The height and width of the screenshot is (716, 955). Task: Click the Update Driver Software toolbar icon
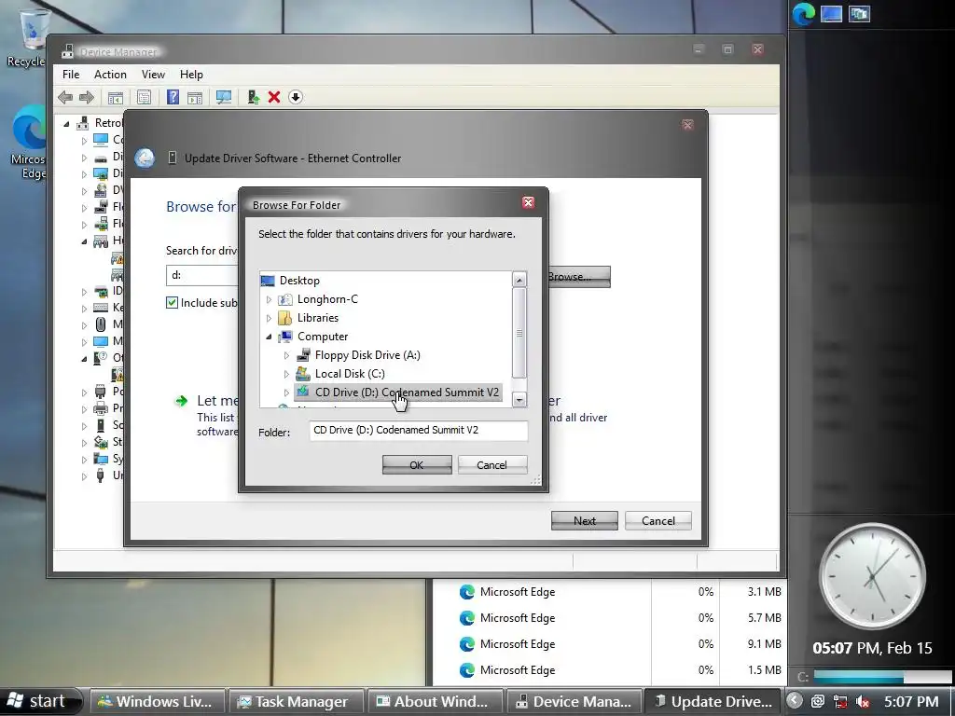254,97
